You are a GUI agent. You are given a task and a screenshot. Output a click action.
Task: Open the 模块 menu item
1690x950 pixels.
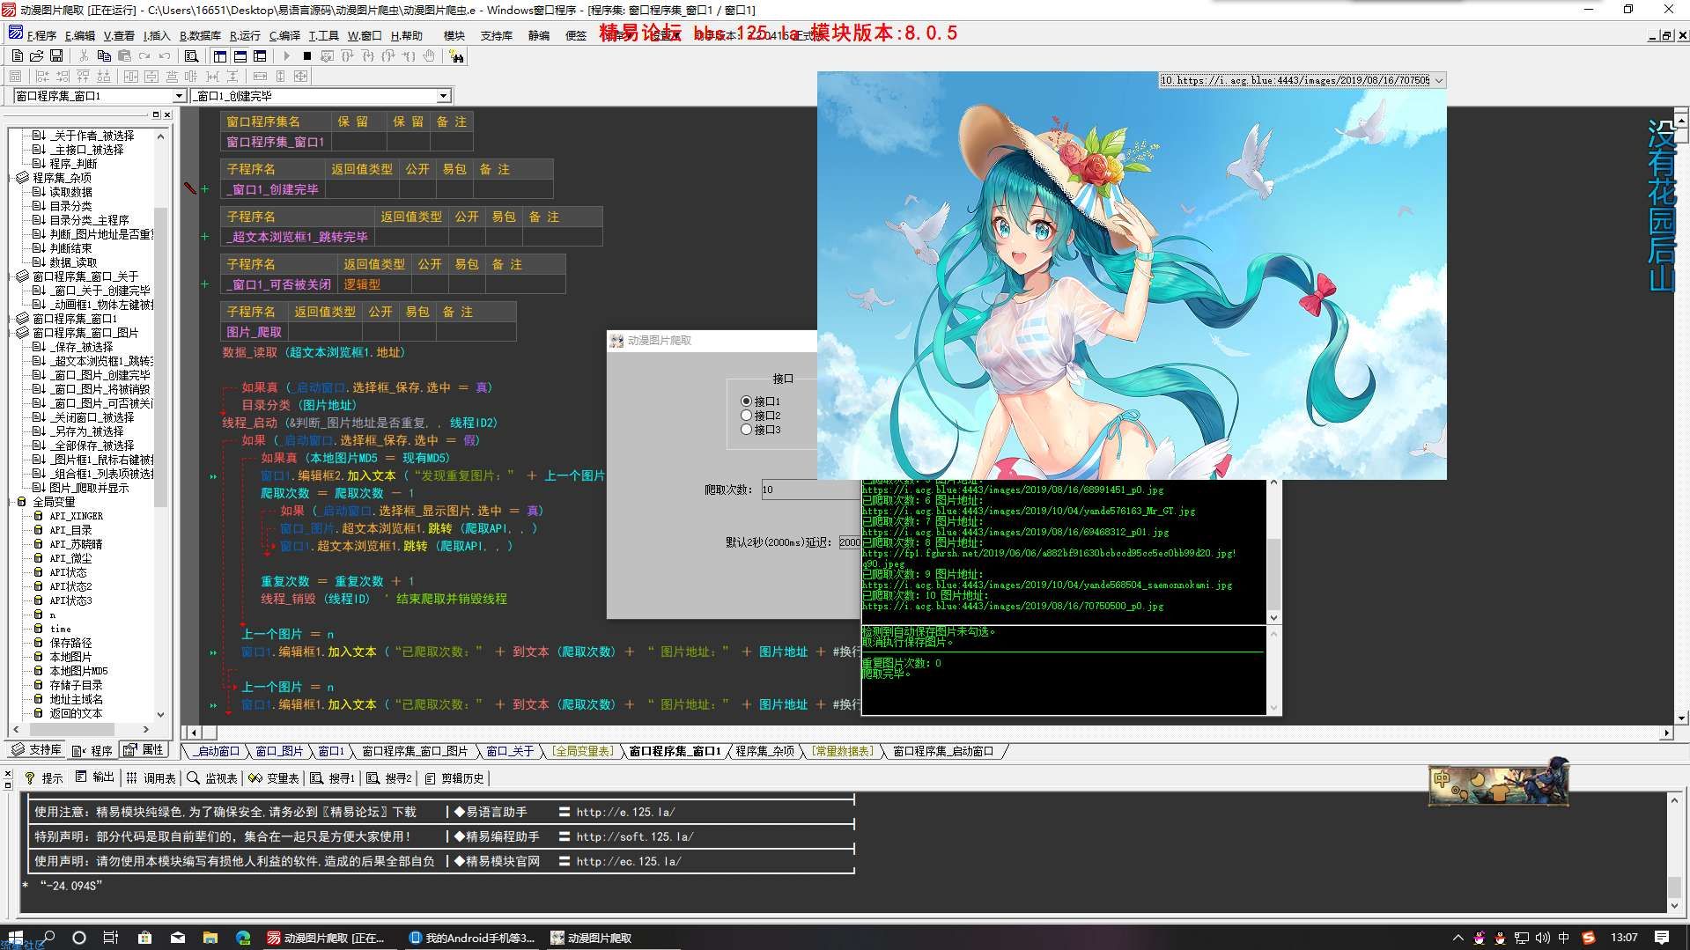pyautogui.click(x=454, y=35)
